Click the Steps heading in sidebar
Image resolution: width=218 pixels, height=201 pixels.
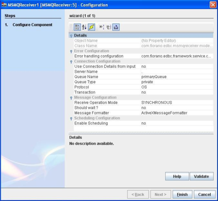point(10,16)
